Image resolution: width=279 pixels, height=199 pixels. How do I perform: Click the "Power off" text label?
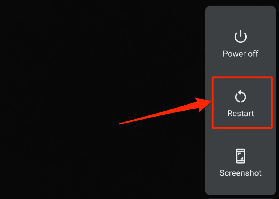coord(241,54)
